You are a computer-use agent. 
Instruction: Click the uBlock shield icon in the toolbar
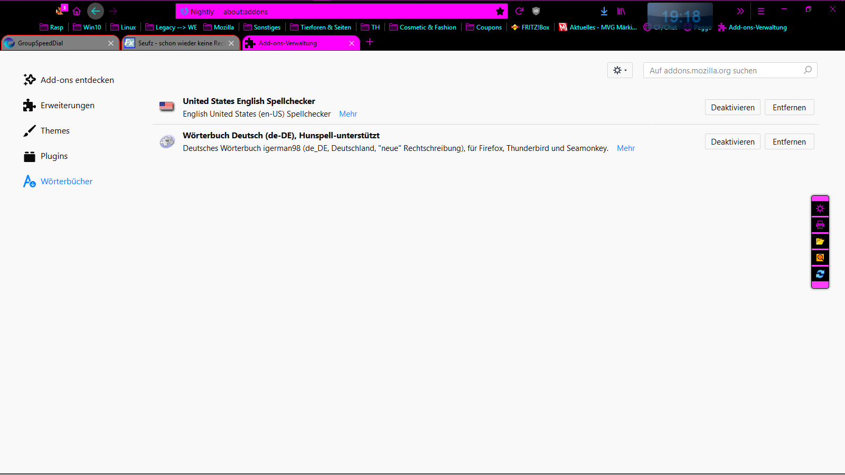pyautogui.click(x=536, y=11)
